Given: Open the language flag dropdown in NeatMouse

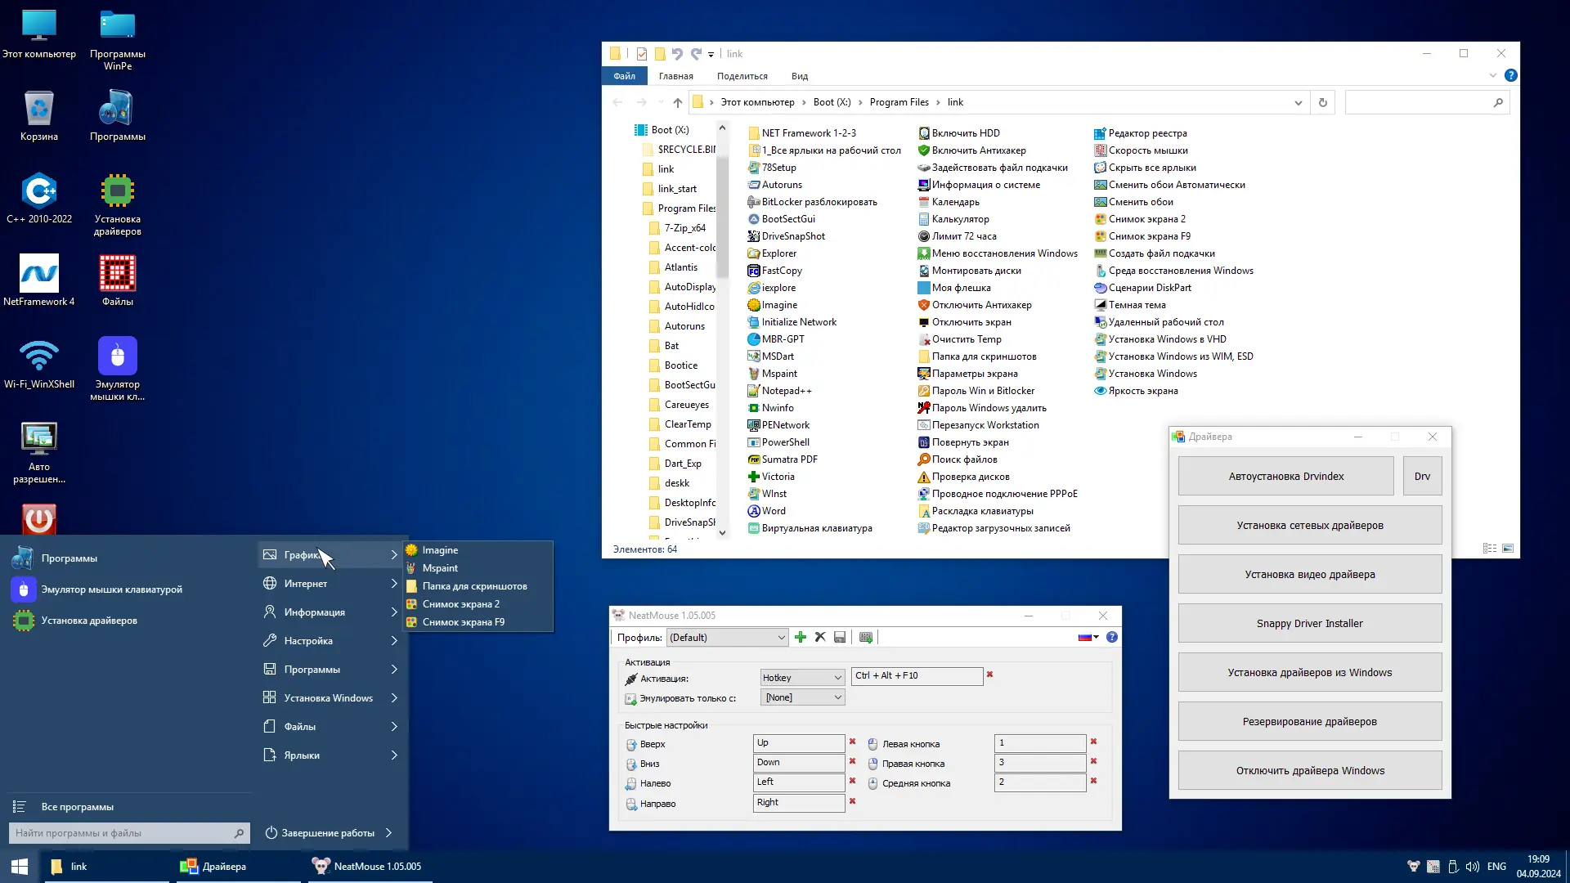Looking at the screenshot, I should tap(1088, 638).
